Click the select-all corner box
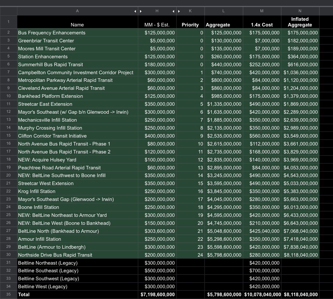This screenshot has height=299, width=333. tap(9, 11)
